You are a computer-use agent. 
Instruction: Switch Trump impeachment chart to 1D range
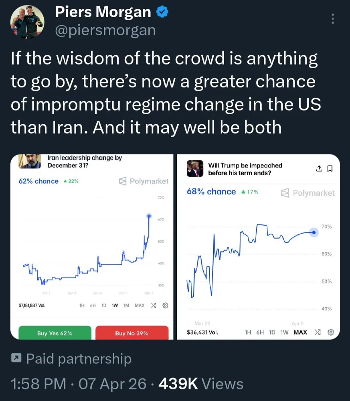272,332
